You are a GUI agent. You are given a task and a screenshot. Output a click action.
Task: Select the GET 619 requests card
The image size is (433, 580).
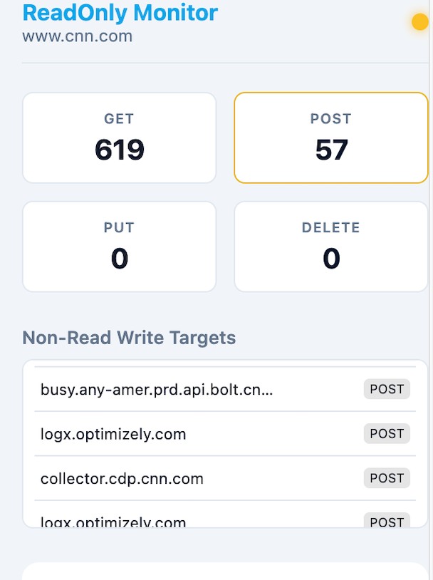point(119,138)
